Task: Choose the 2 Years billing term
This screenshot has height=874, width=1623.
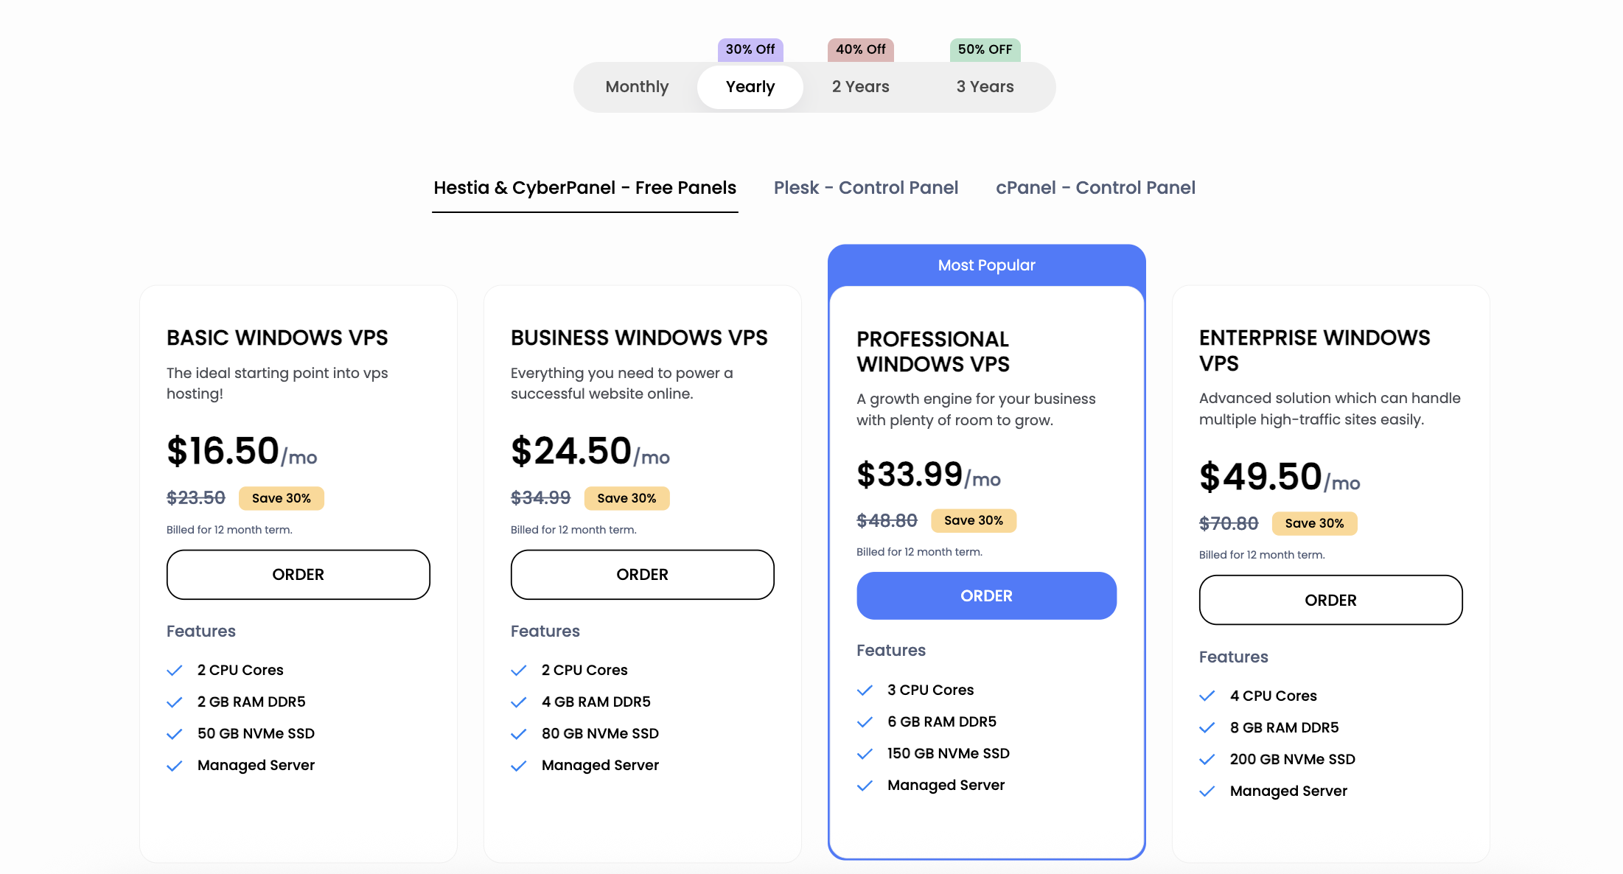Action: [x=860, y=87]
